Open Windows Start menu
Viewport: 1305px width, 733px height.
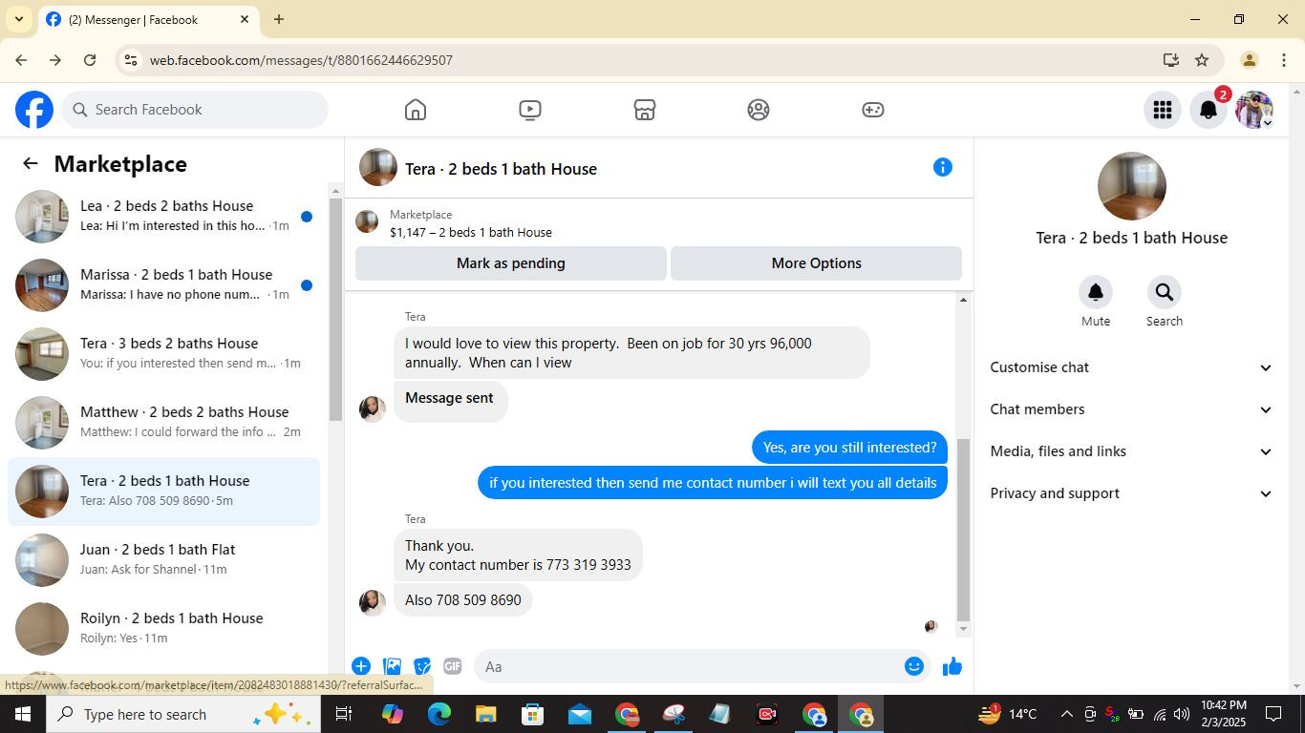click(x=23, y=714)
